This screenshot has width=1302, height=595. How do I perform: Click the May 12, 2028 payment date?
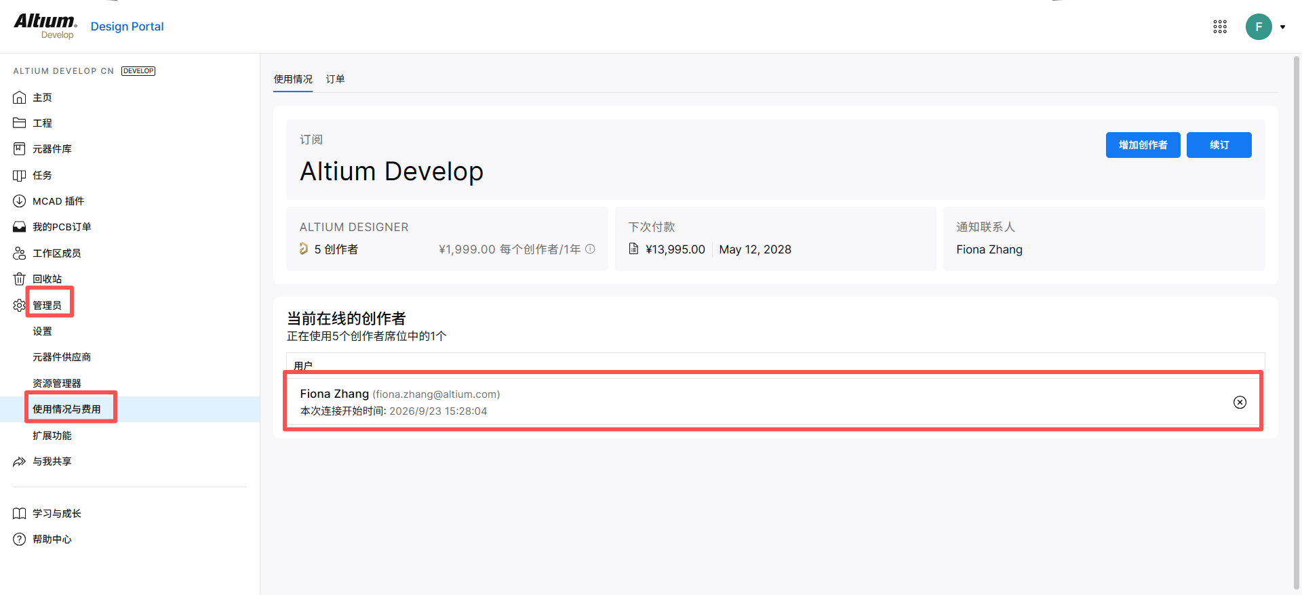click(x=755, y=249)
